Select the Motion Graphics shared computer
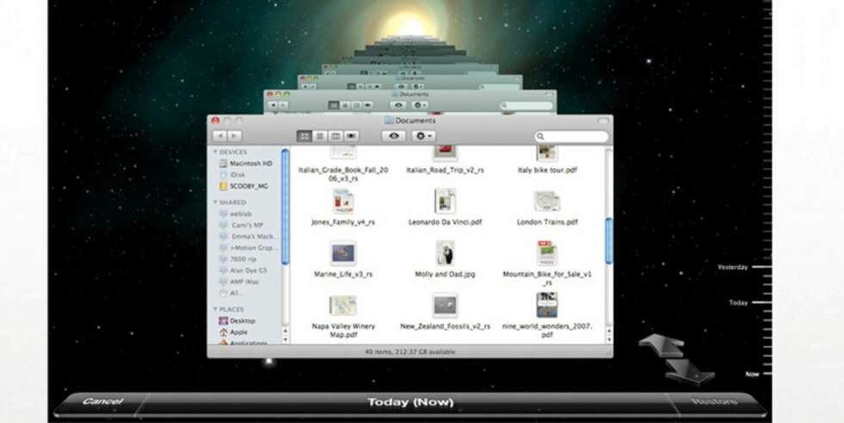Image resolution: width=844 pixels, height=423 pixels. (x=248, y=247)
